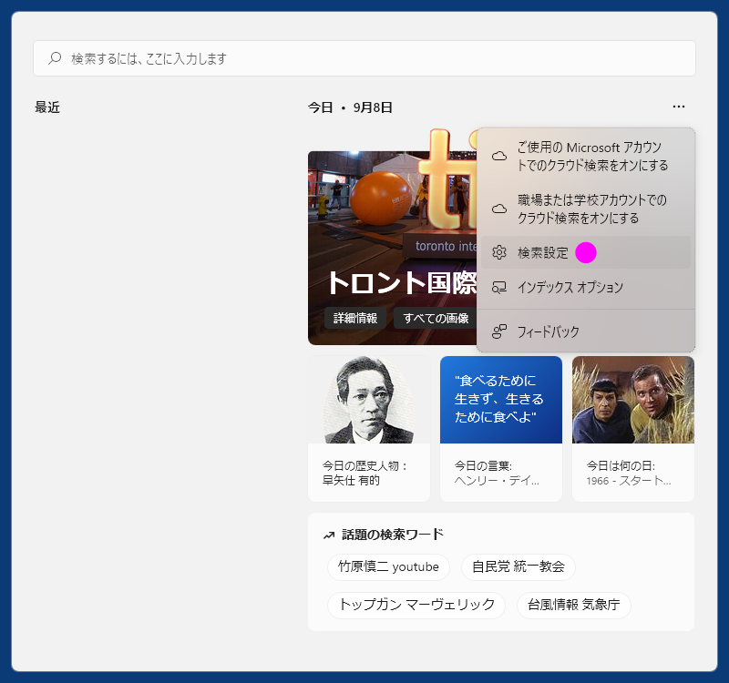Click the cloud icon for Microsoft account search

(x=499, y=155)
